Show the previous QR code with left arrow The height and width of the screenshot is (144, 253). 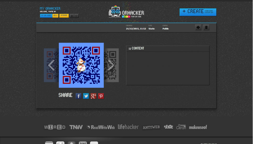click(51, 65)
